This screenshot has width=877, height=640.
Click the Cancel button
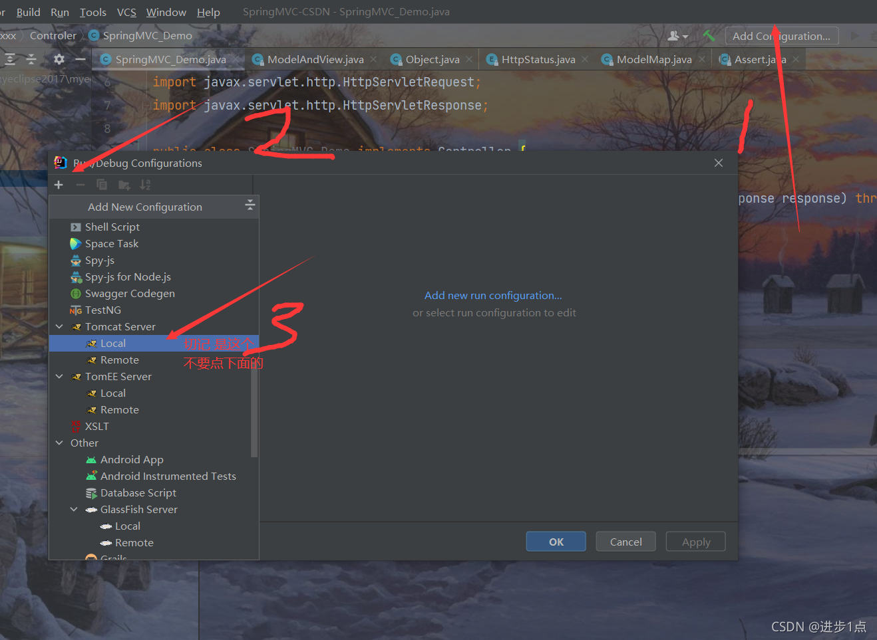click(626, 542)
